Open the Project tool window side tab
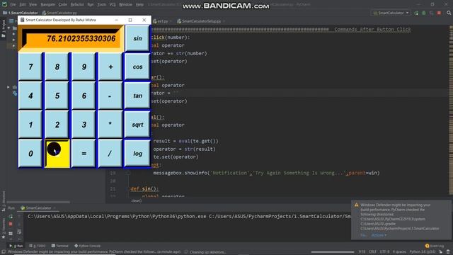This screenshot has height=255, width=453. coord(4,28)
